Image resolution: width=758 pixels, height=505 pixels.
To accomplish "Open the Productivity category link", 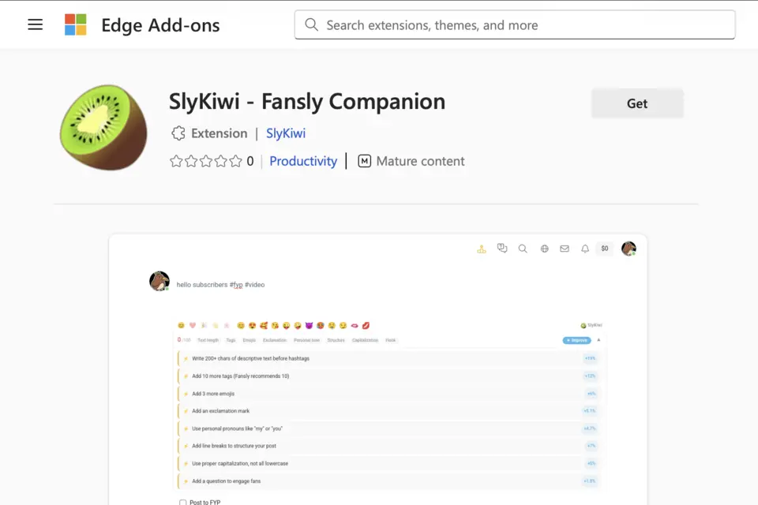I will [x=303, y=161].
